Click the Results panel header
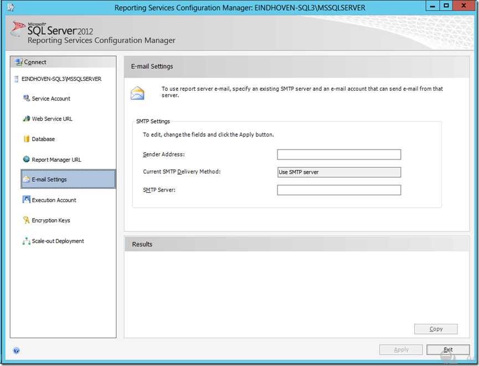 [297, 244]
